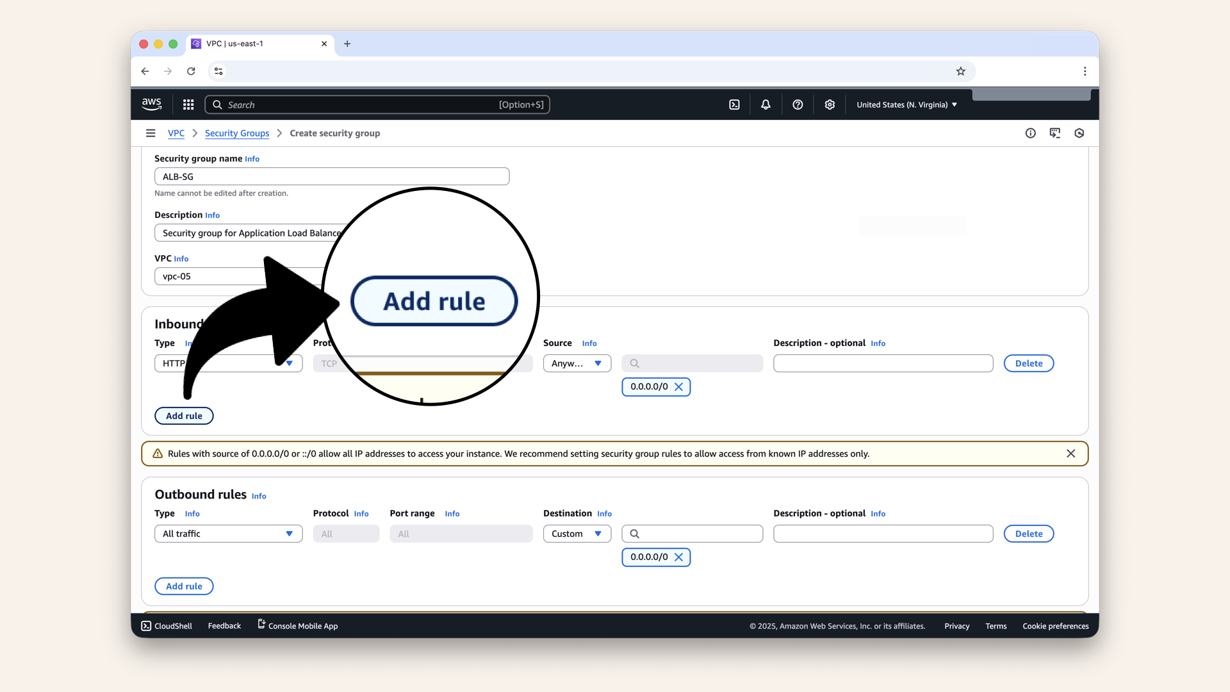This screenshot has width=1230, height=692.
Task: Open the United States (N. Virginia) region selector
Action: coord(906,104)
